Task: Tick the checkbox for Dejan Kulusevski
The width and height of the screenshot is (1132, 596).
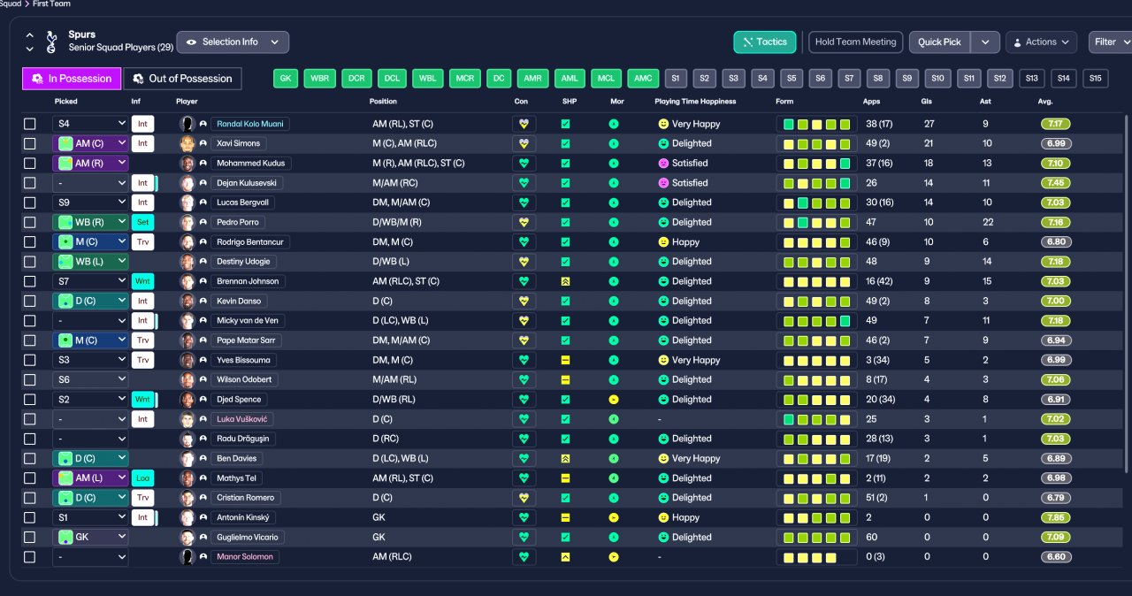Action: [x=30, y=183]
